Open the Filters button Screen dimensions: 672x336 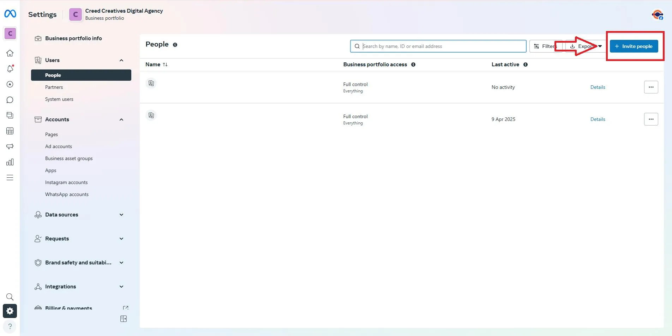tap(546, 46)
